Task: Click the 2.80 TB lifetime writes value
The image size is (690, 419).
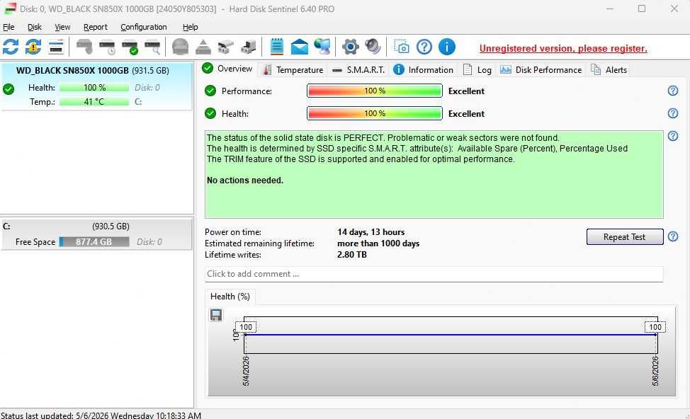Action: coord(352,255)
